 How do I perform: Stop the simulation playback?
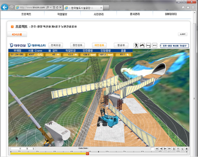click(187, 149)
